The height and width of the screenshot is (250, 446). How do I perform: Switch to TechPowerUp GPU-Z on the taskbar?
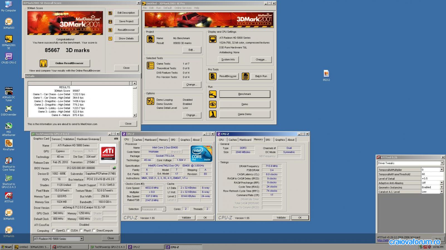(107, 247)
